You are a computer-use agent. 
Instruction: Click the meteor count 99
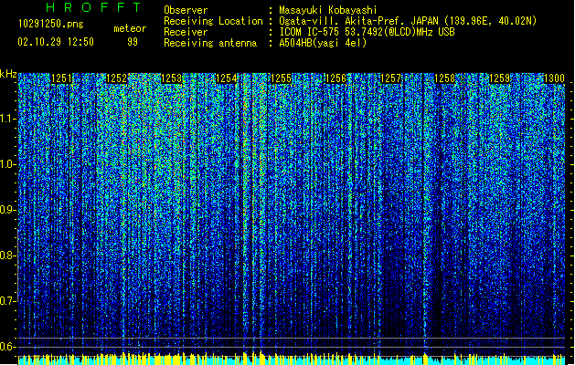click(133, 42)
